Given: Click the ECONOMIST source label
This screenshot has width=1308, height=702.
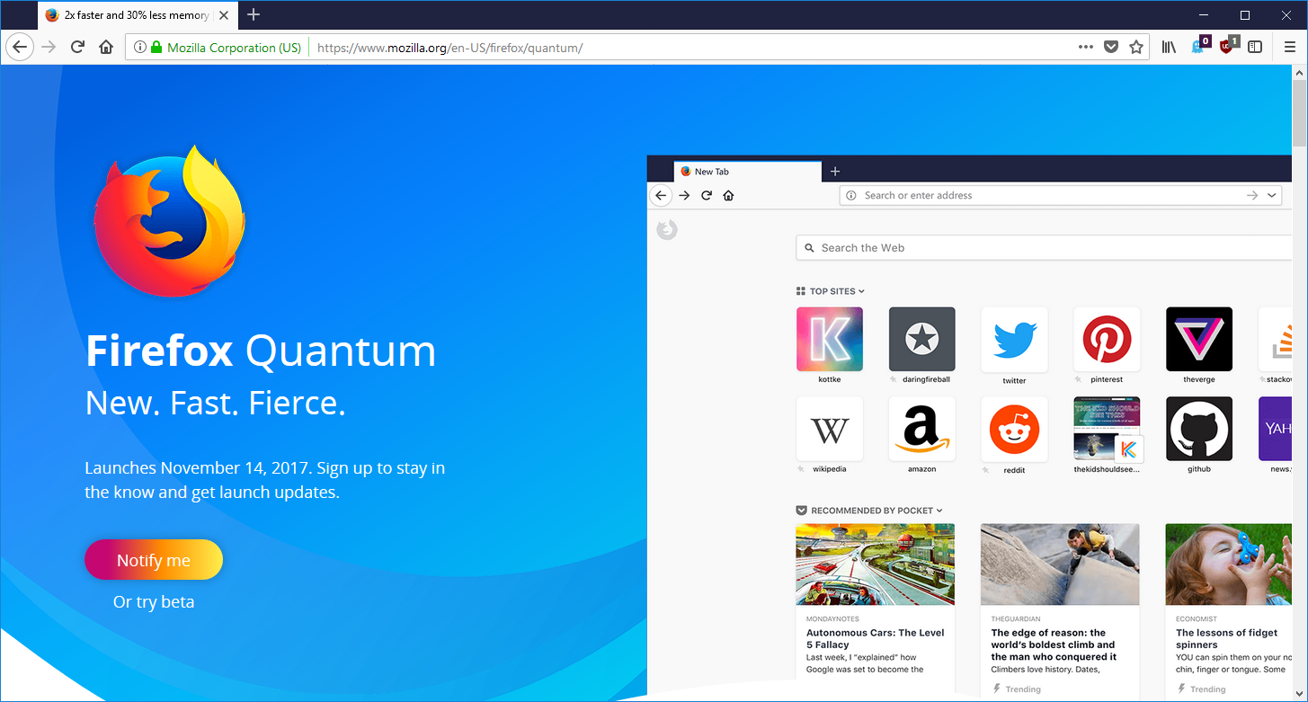Looking at the screenshot, I should 1197,619.
